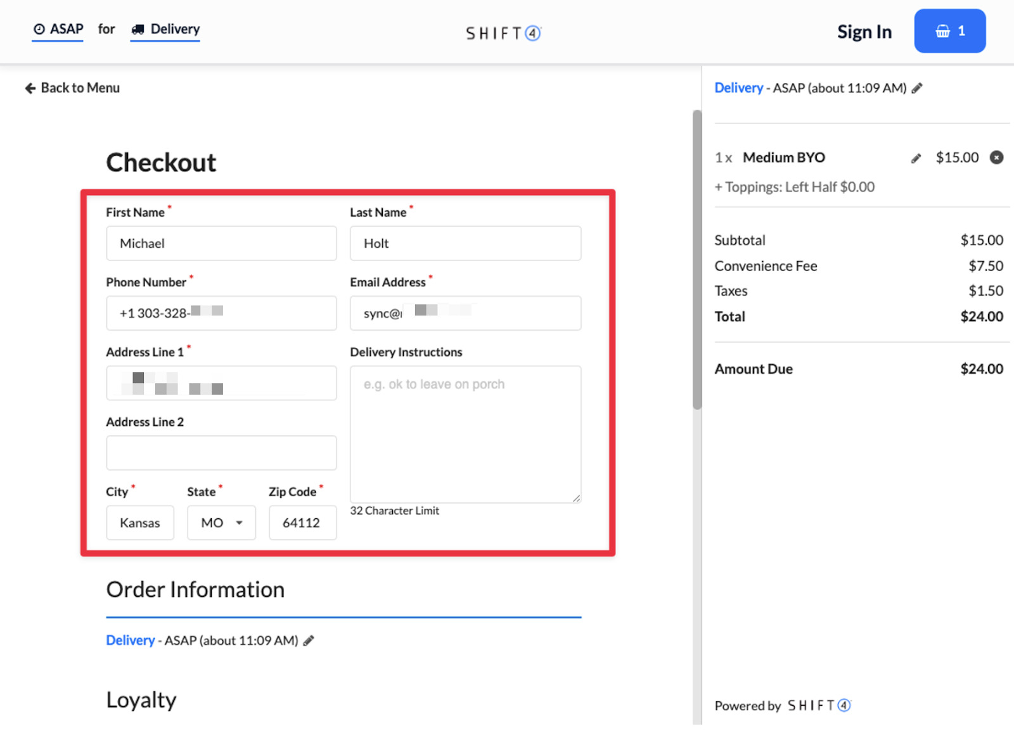Open the shopping cart basket button
The image size is (1014, 752).
(x=949, y=31)
